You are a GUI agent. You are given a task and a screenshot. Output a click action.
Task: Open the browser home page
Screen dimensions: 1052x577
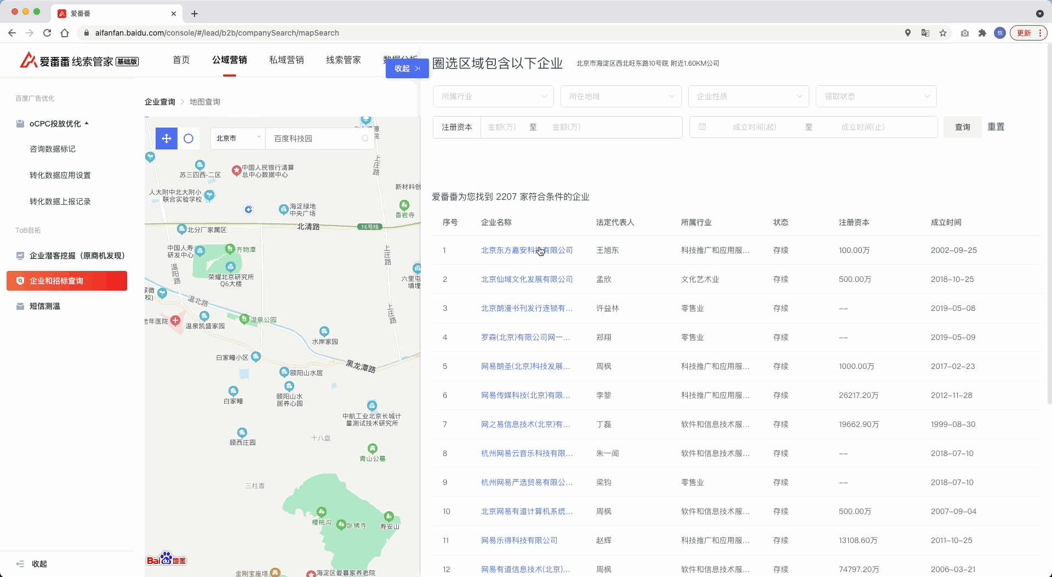tap(65, 33)
